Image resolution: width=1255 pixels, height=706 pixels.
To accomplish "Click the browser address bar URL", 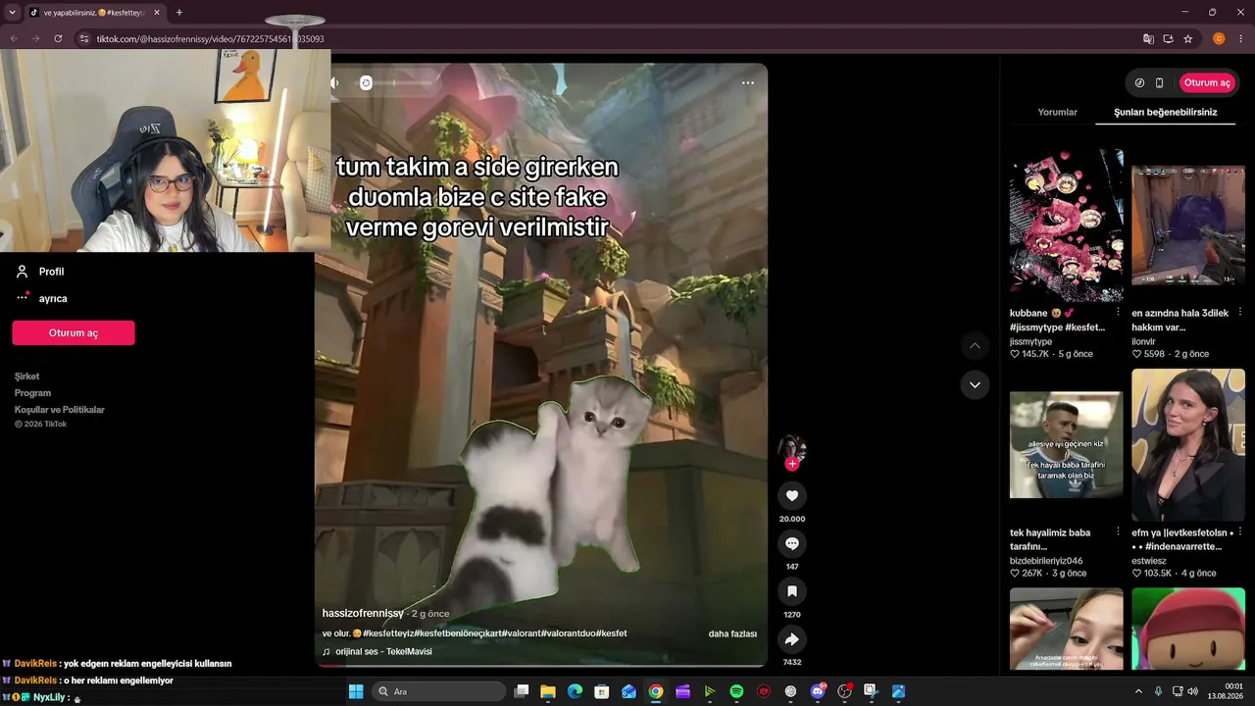I will (x=211, y=39).
